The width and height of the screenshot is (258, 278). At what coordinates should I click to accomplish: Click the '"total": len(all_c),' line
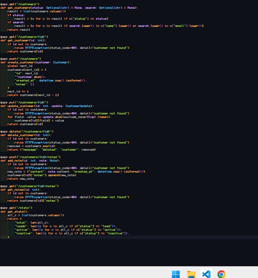[x=32, y=223]
